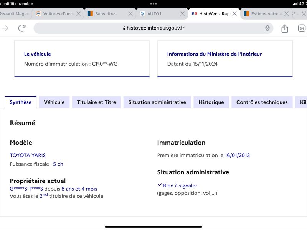
Task: Open the Synthèse tab
Action: (21, 102)
